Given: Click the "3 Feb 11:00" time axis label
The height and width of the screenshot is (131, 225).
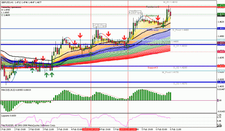Looking at the screenshot, I should (48, 130).
